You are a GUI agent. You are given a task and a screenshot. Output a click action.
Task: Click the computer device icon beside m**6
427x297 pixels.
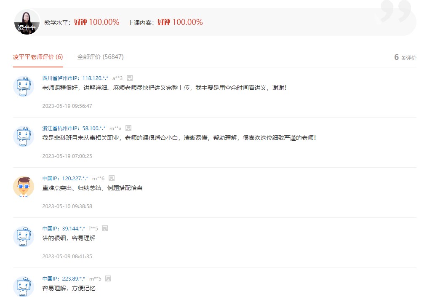(111, 179)
